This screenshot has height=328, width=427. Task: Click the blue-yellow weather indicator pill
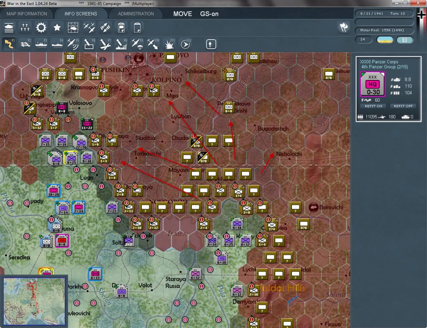[x=385, y=40]
